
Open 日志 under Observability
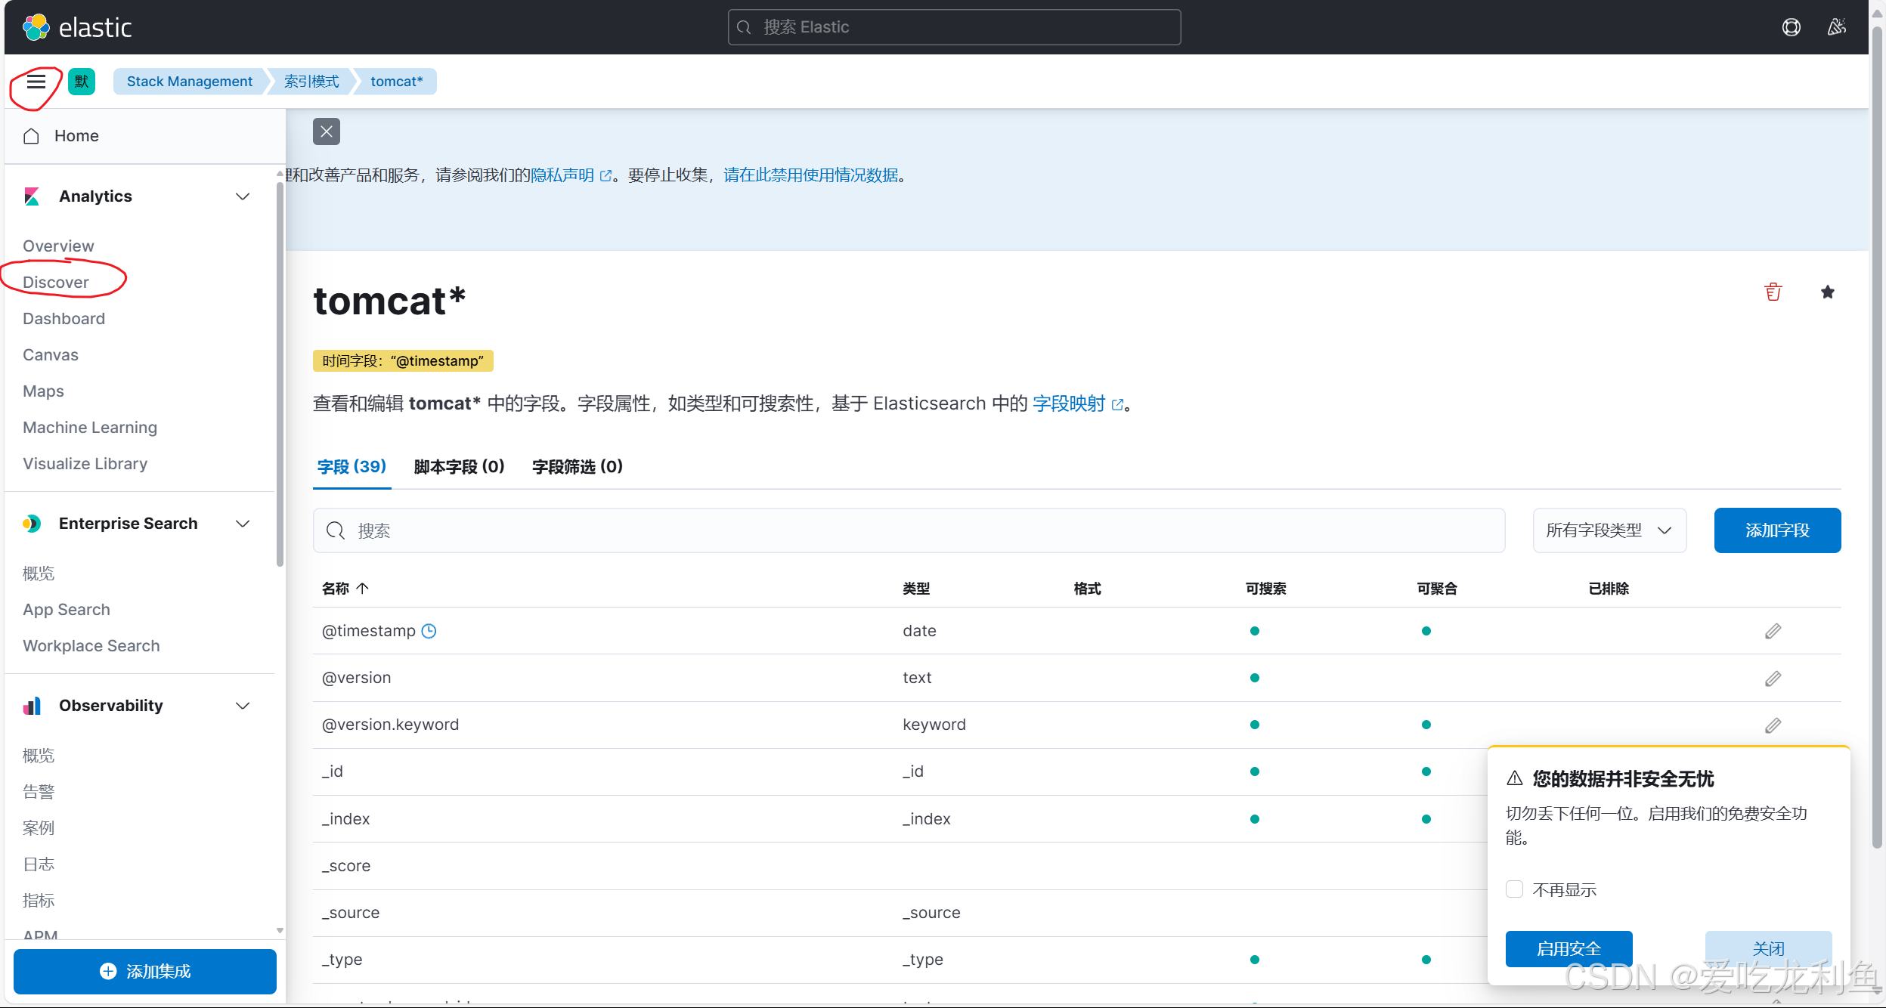(39, 864)
